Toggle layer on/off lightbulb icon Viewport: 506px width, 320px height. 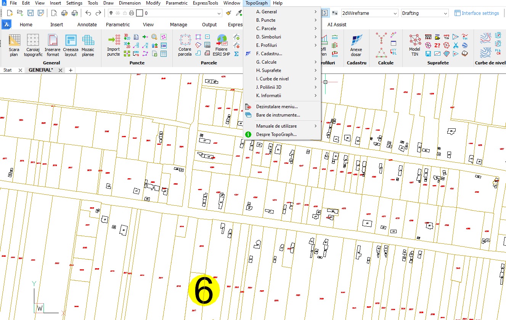111,13
